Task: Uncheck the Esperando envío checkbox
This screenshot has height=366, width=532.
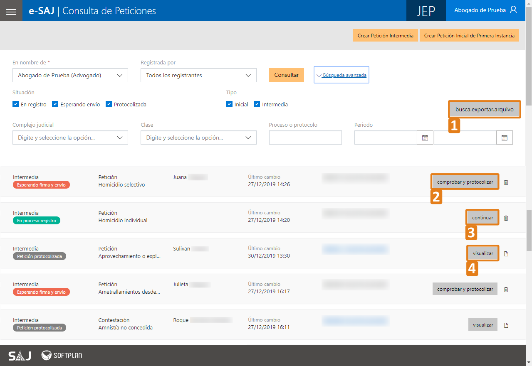Action: click(55, 104)
